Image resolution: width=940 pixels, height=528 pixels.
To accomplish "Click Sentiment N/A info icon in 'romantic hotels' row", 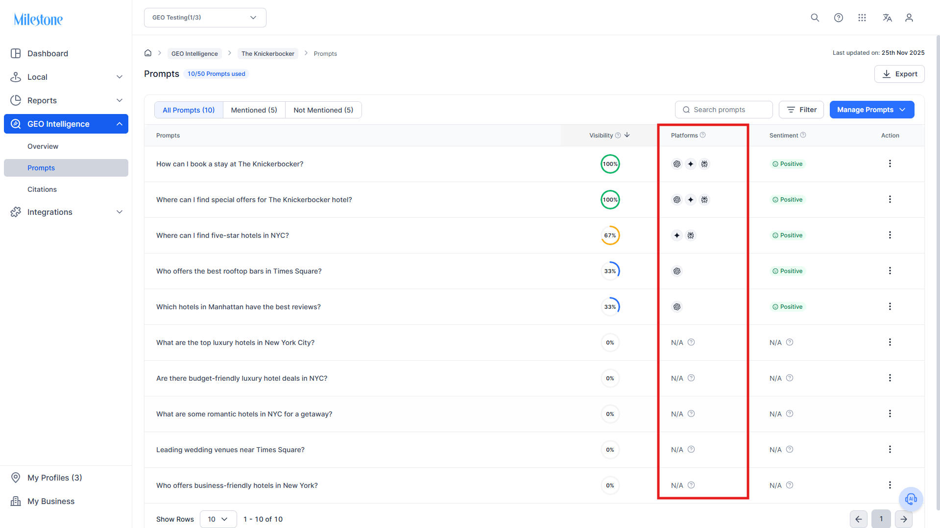I will coord(790,413).
